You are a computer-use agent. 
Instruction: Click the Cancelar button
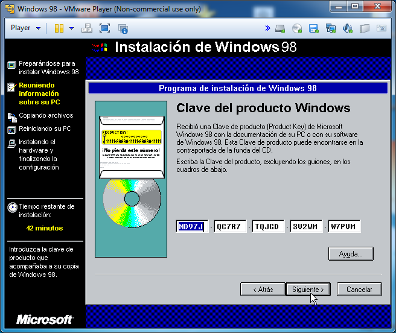359,290
